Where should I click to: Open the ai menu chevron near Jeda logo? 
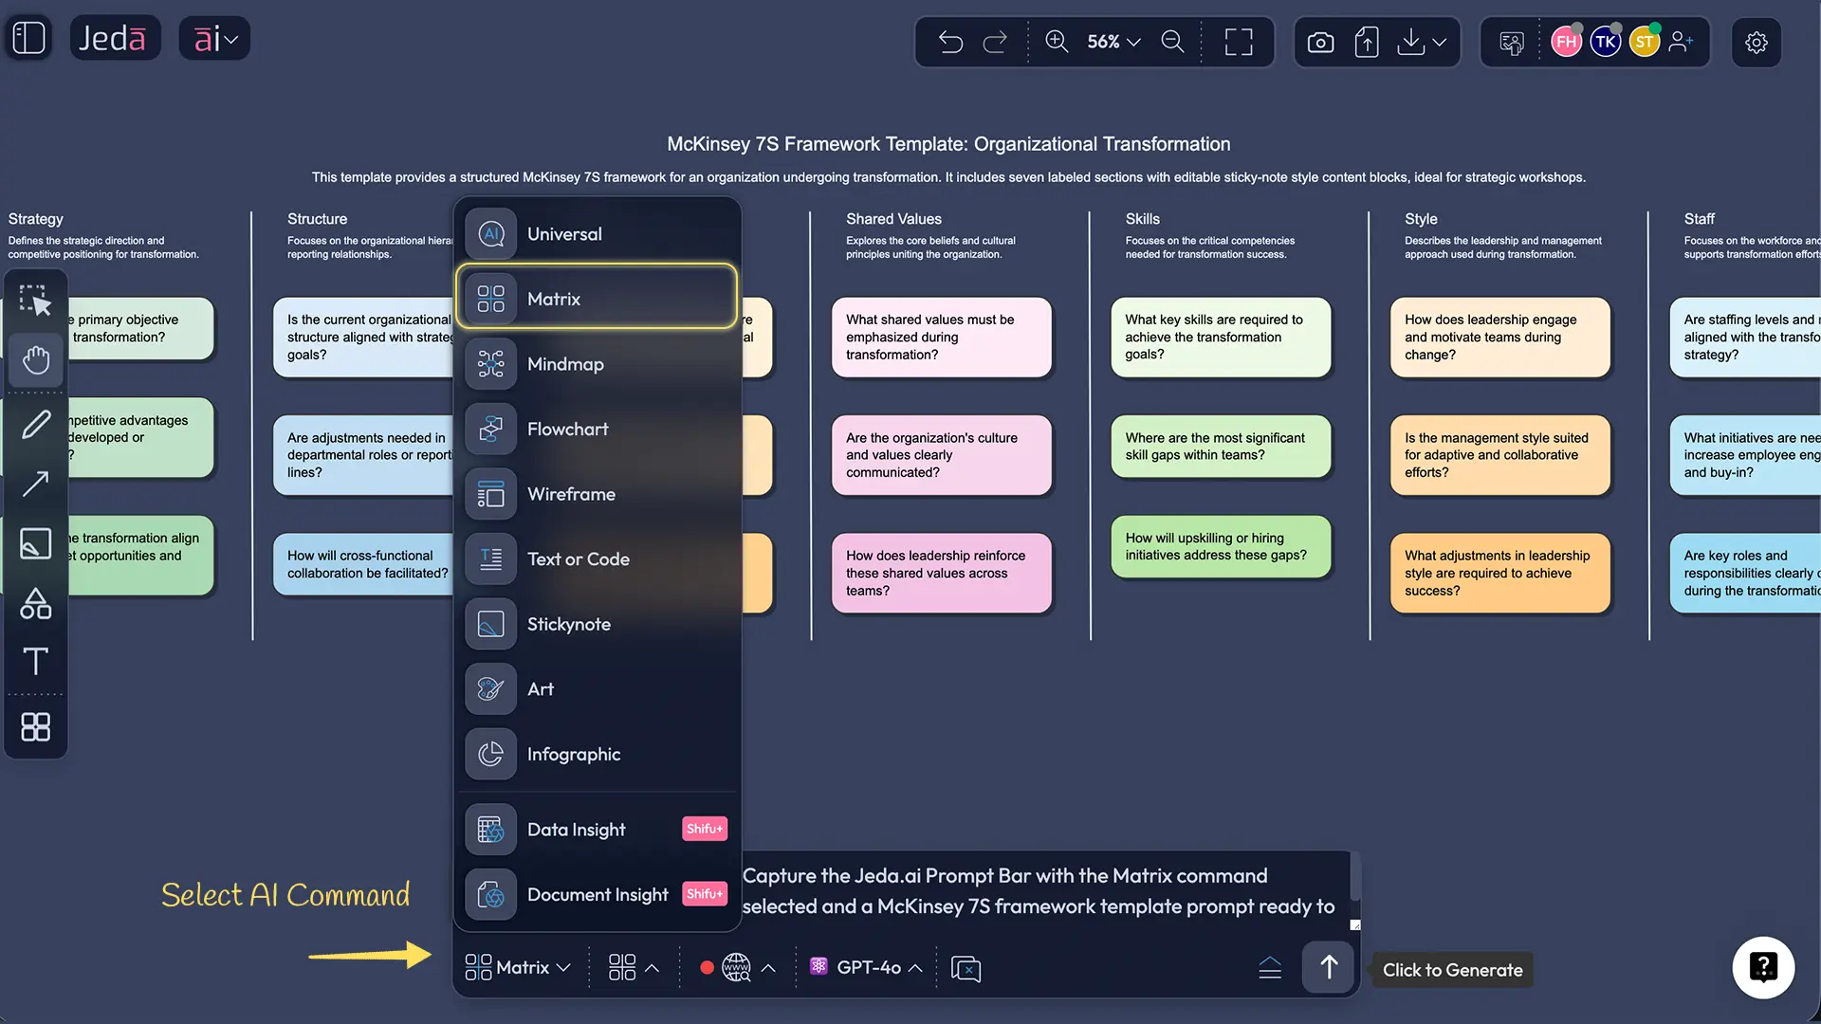point(230,38)
